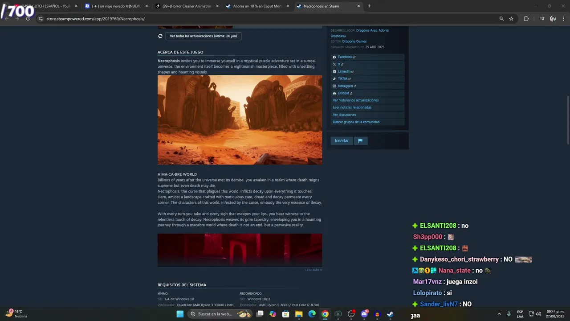Open Task View on taskbar
The image size is (570, 321).
[260, 314]
